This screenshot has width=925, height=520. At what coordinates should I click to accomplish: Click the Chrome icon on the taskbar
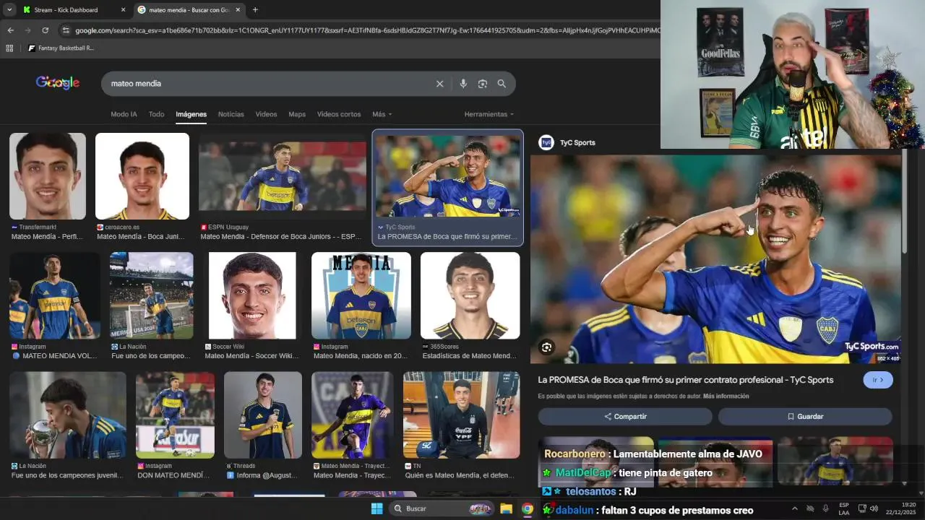coord(528,508)
